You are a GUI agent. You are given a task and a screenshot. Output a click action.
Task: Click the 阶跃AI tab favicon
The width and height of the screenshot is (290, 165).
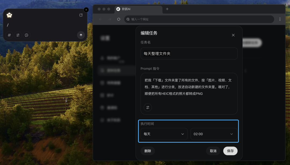coord(118,9)
